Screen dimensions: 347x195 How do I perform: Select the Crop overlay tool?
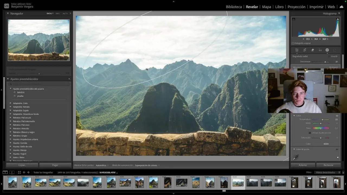click(x=305, y=50)
